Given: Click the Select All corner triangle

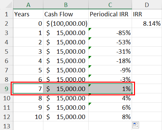Looking at the screenshot, I should [x=9, y=5].
